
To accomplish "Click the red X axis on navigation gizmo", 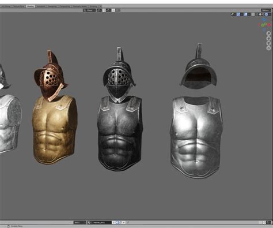I will pyautogui.click(x=269, y=25).
